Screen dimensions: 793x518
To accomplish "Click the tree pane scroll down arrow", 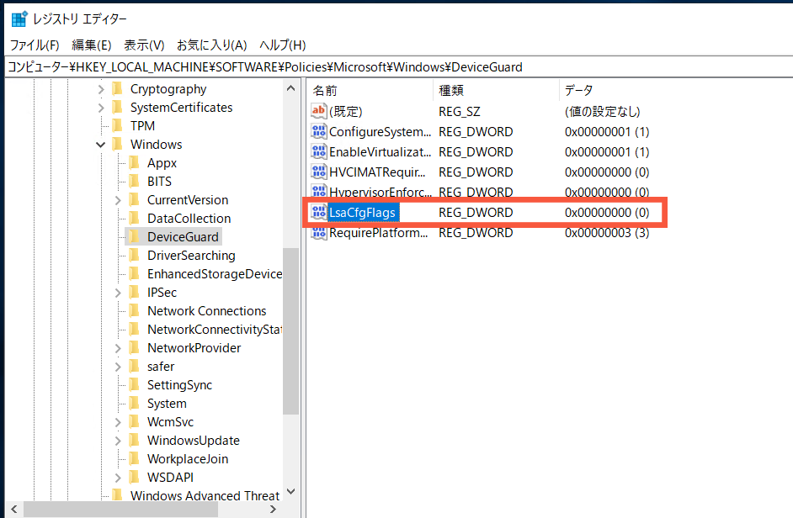I will click(x=290, y=492).
